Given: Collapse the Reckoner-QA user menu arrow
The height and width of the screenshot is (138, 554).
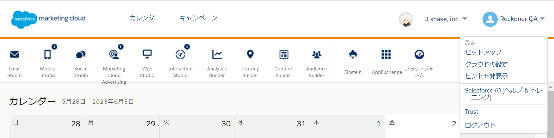Looking at the screenshot, I should [x=543, y=19].
